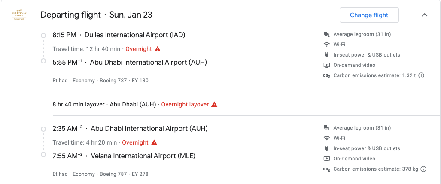Select the Departing flight Sun, Jan 23 heading
The height and width of the screenshot is (184, 441).
tap(97, 15)
